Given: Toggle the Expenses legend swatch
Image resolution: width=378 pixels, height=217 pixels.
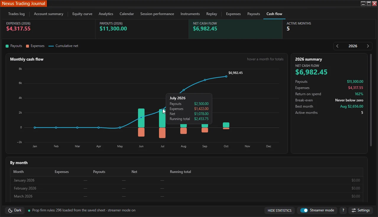Looking at the screenshot, I should point(27,46).
